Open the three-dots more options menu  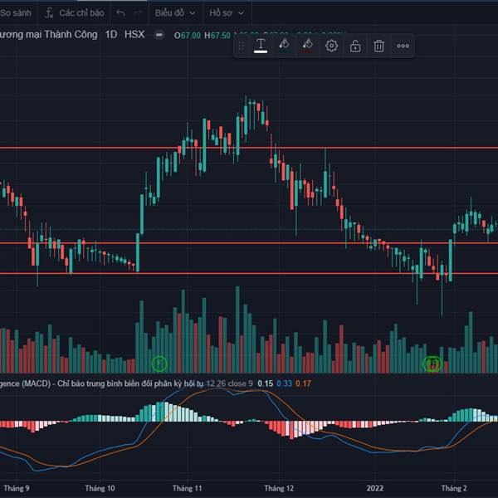pyautogui.click(x=403, y=46)
